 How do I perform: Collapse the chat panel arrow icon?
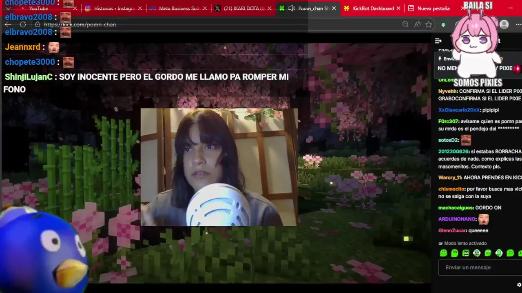tap(438, 41)
